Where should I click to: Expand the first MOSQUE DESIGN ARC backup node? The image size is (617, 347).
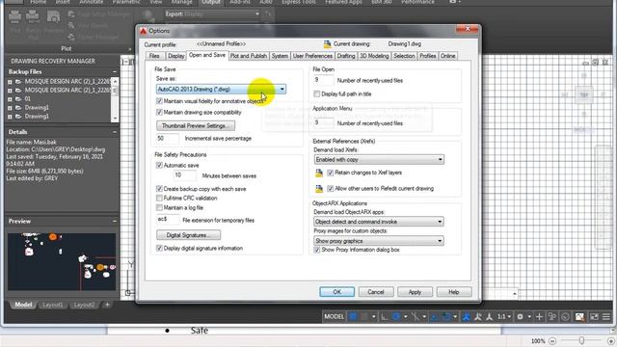pyautogui.click(x=10, y=82)
